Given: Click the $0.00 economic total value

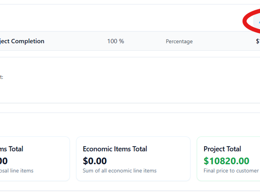Looking at the screenshot, I should coord(95,161).
